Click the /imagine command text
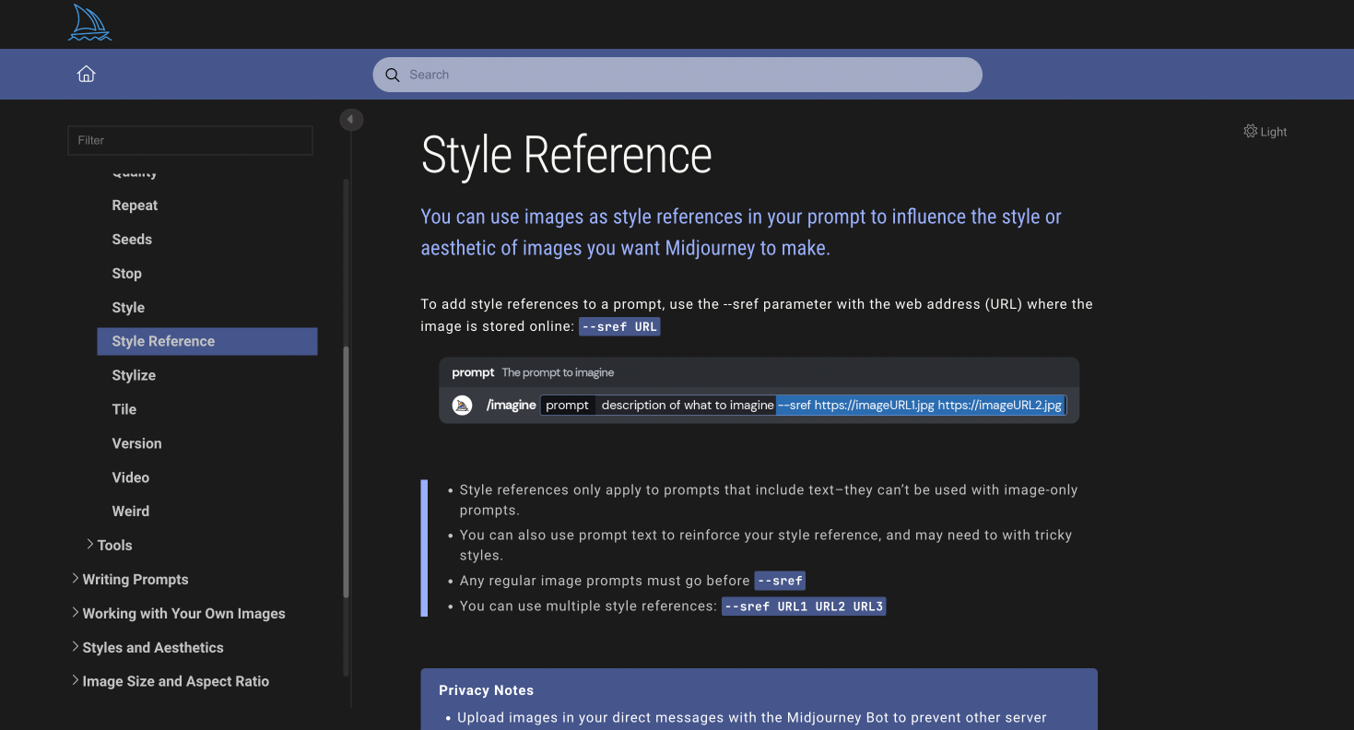Viewport: 1354px width, 730px height. pos(511,405)
